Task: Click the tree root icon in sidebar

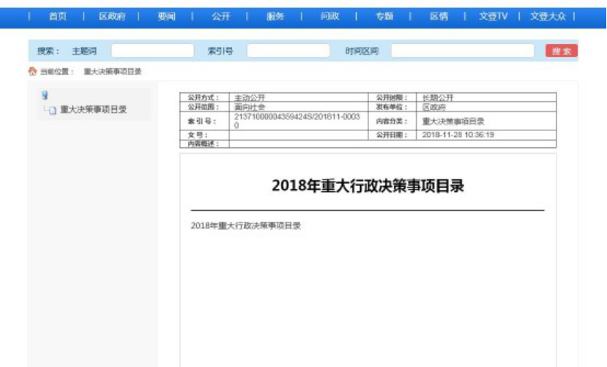Action: tap(45, 95)
